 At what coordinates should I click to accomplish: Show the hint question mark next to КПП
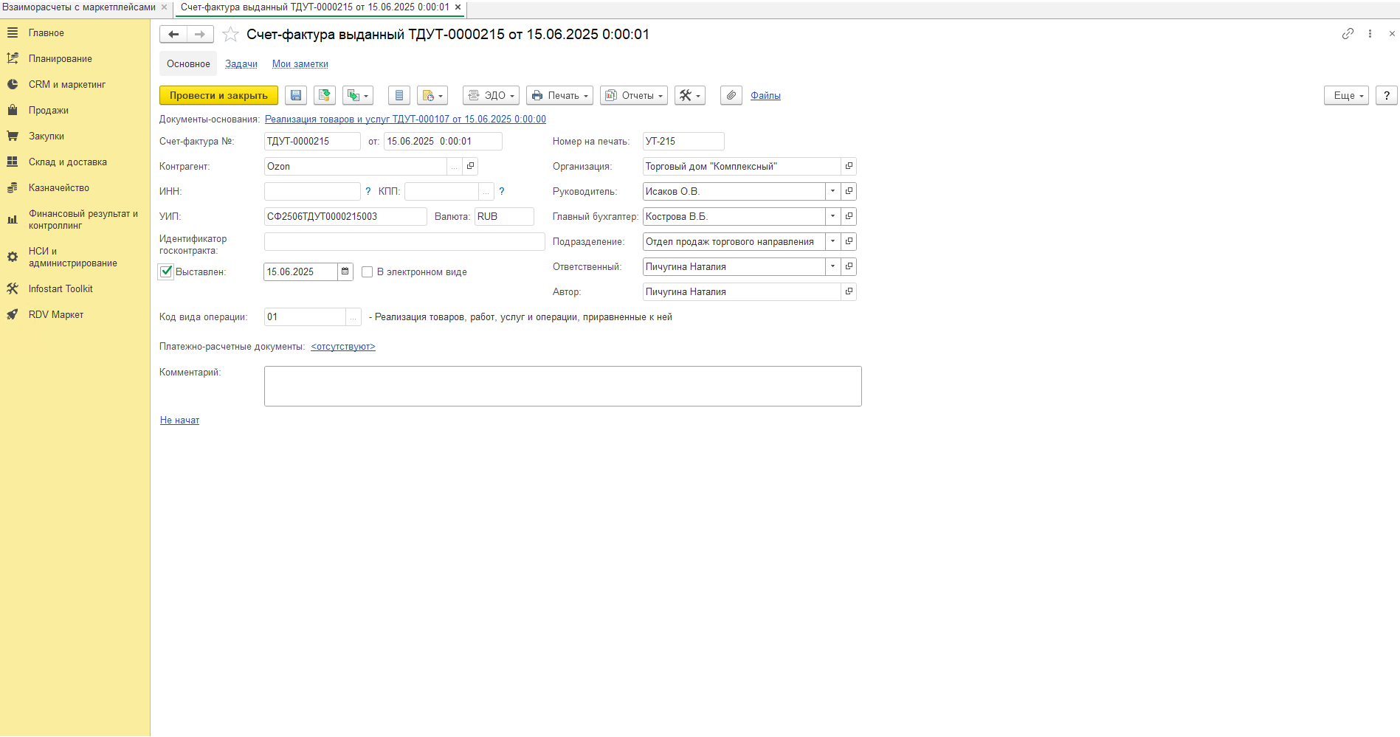502,191
